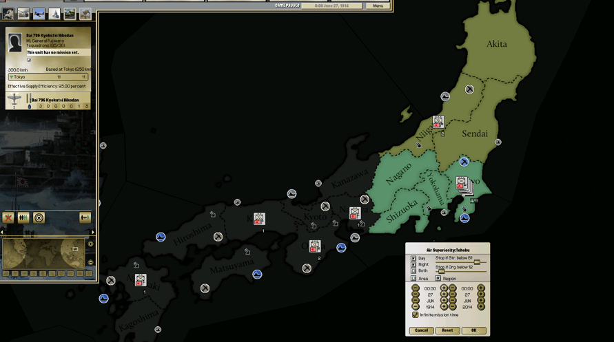Select the Region target option
The width and height of the screenshot is (614, 342).
click(438, 278)
